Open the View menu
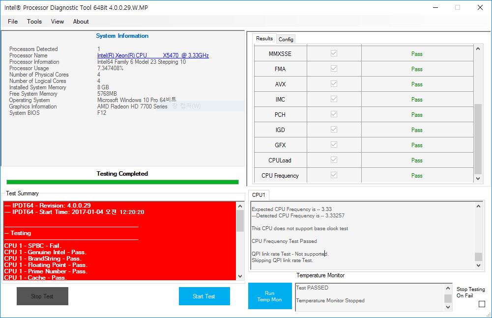The width and height of the screenshot is (492, 318). click(x=58, y=21)
